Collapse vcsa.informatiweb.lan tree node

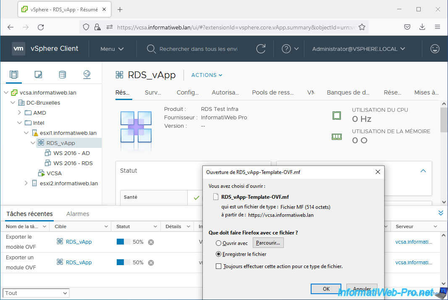6,92
